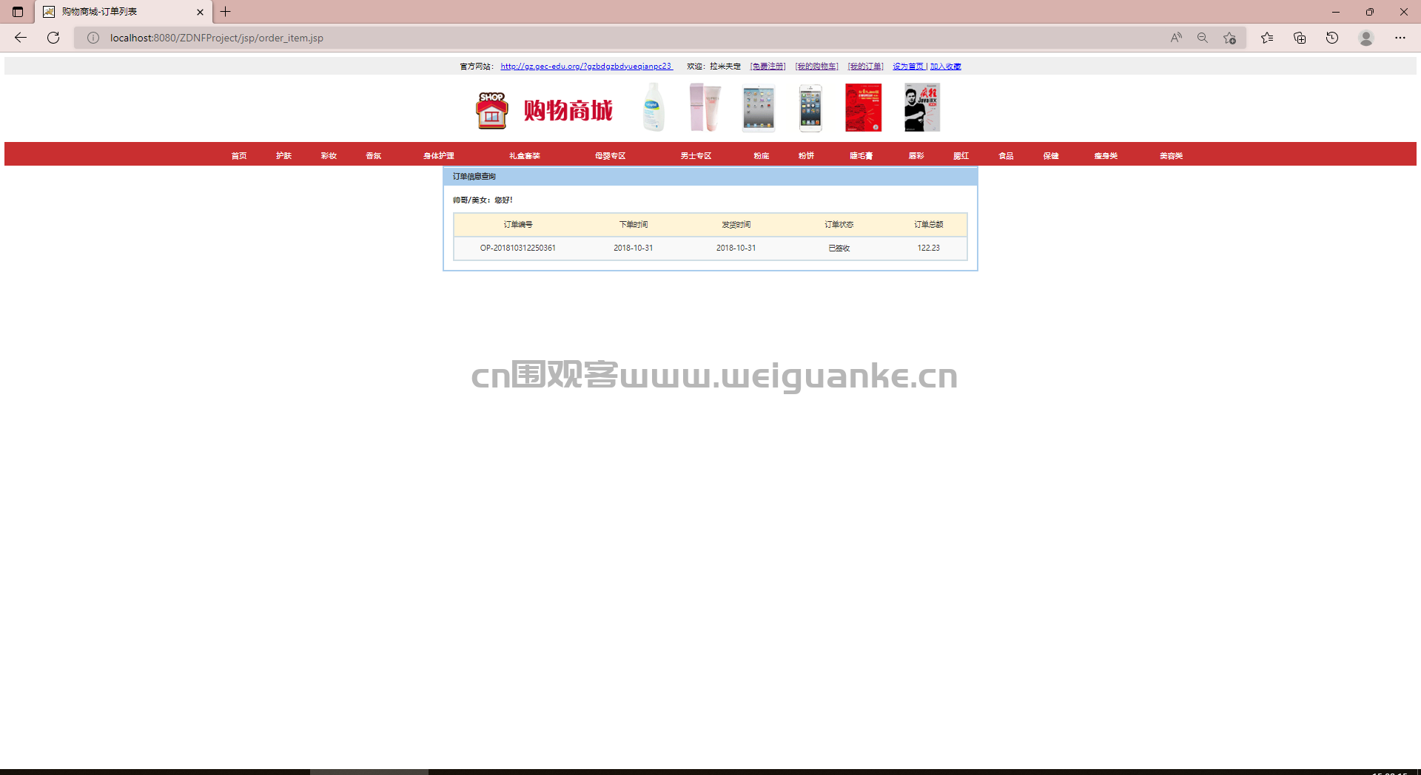Click the Zoom out magnifier icon

pyautogui.click(x=1203, y=38)
